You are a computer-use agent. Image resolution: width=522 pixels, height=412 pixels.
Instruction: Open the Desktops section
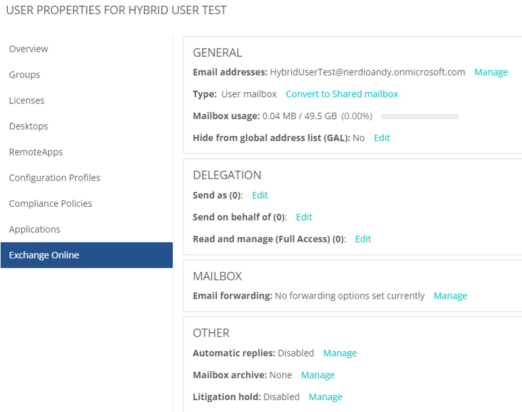(28, 126)
